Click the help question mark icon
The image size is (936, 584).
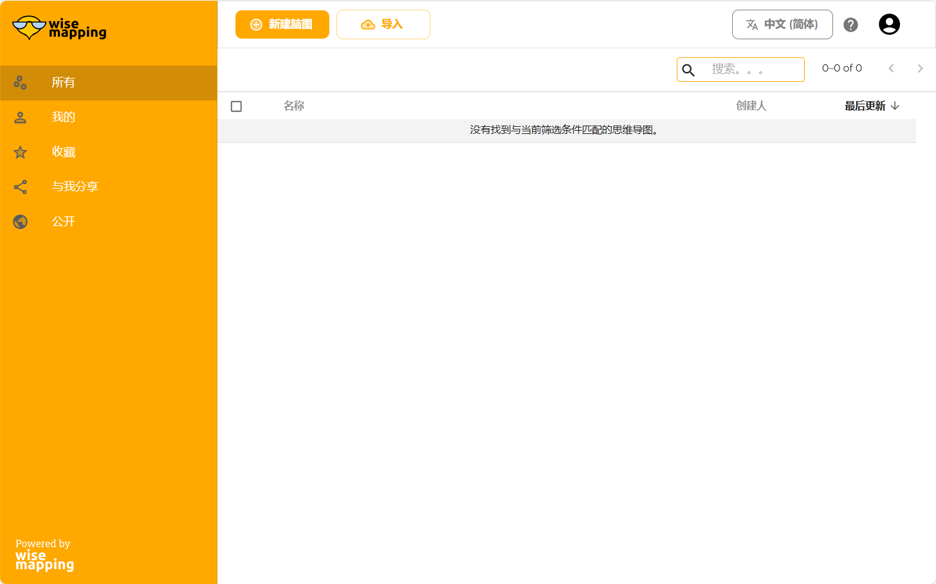(x=850, y=24)
